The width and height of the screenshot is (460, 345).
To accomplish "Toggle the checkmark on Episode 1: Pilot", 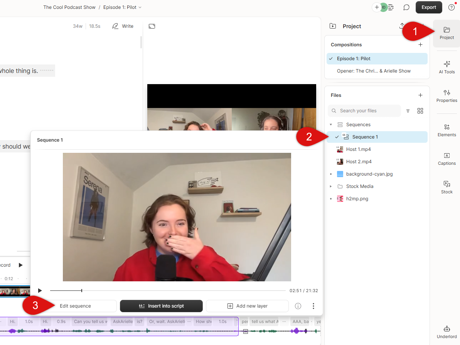I will 330,58.
